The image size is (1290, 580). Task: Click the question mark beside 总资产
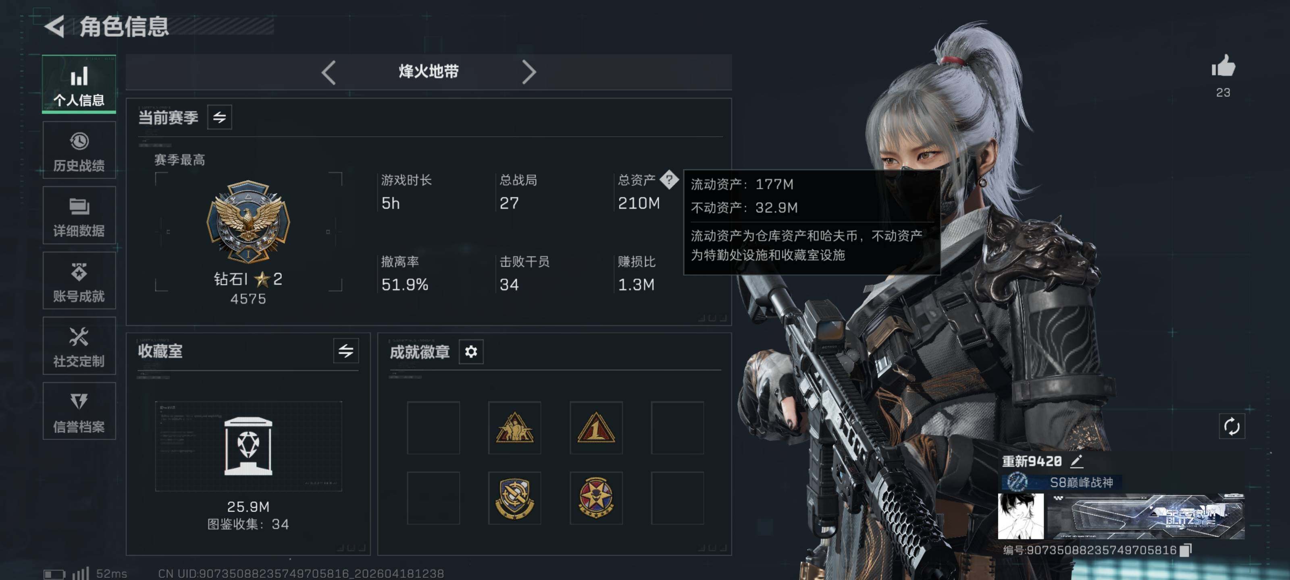[668, 180]
